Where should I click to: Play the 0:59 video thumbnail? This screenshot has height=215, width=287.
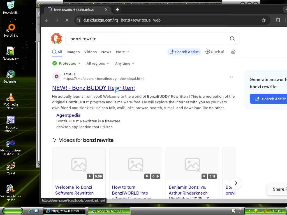pyautogui.click(x=79, y=164)
